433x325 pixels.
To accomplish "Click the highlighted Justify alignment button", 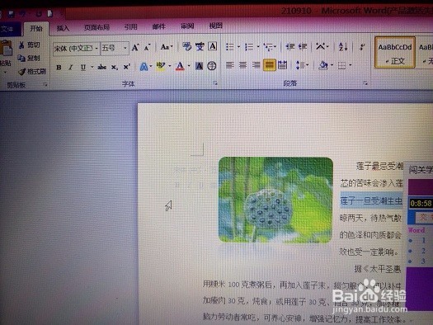I will 269,65.
